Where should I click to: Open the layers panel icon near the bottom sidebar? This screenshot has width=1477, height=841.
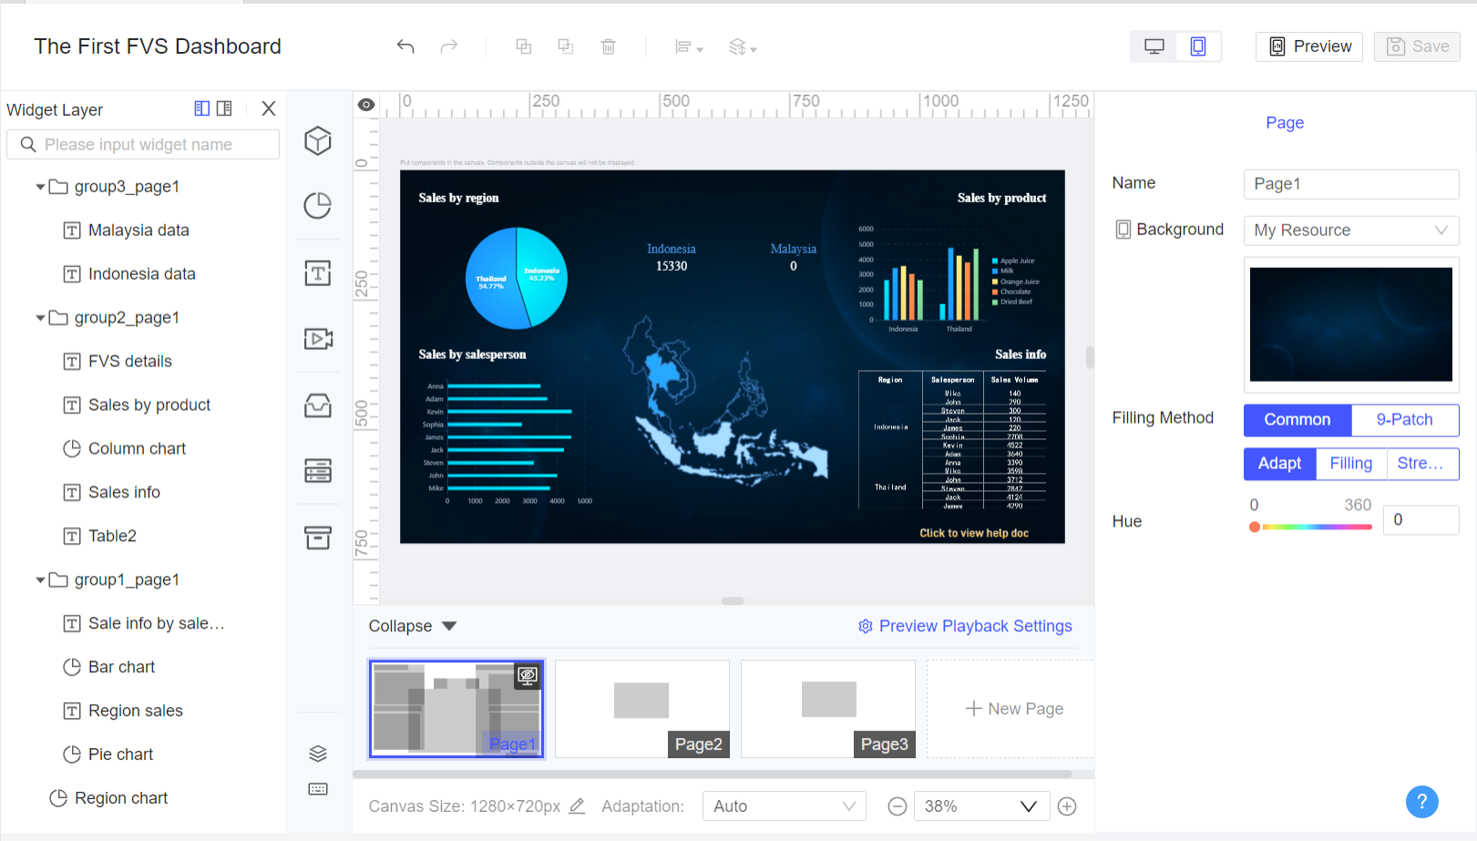[x=317, y=753]
